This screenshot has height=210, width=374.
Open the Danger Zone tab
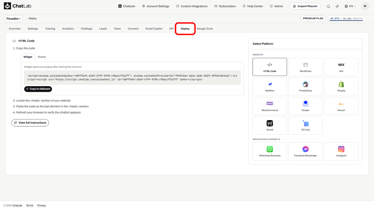[205, 29]
